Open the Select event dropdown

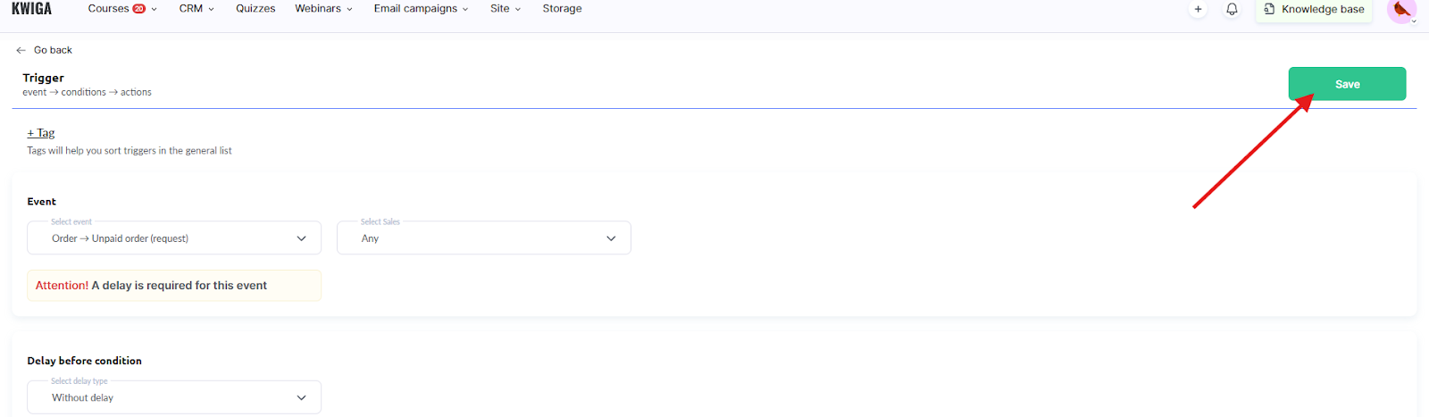click(174, 238)
